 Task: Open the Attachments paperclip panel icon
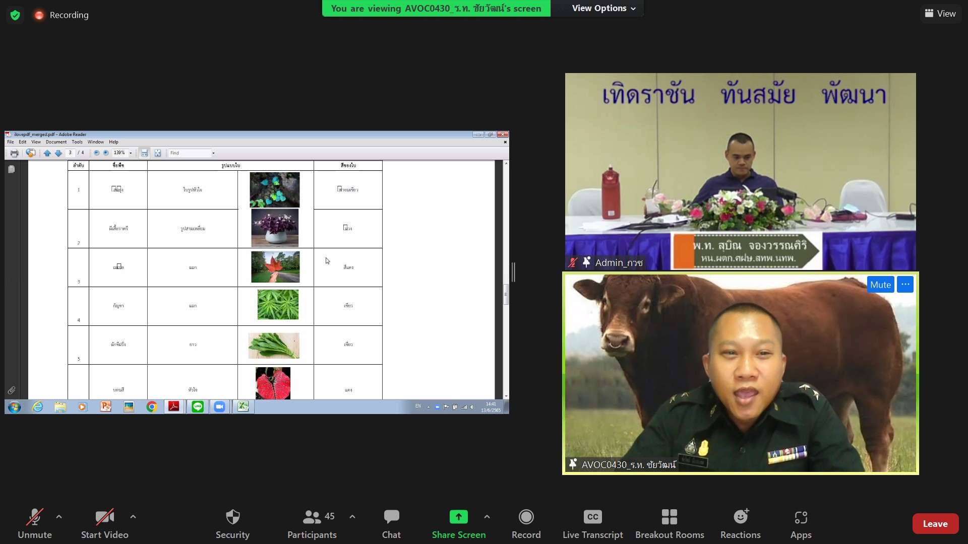[x=12, y=390]
